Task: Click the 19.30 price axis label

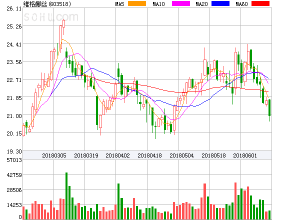Action: (14, 151)
